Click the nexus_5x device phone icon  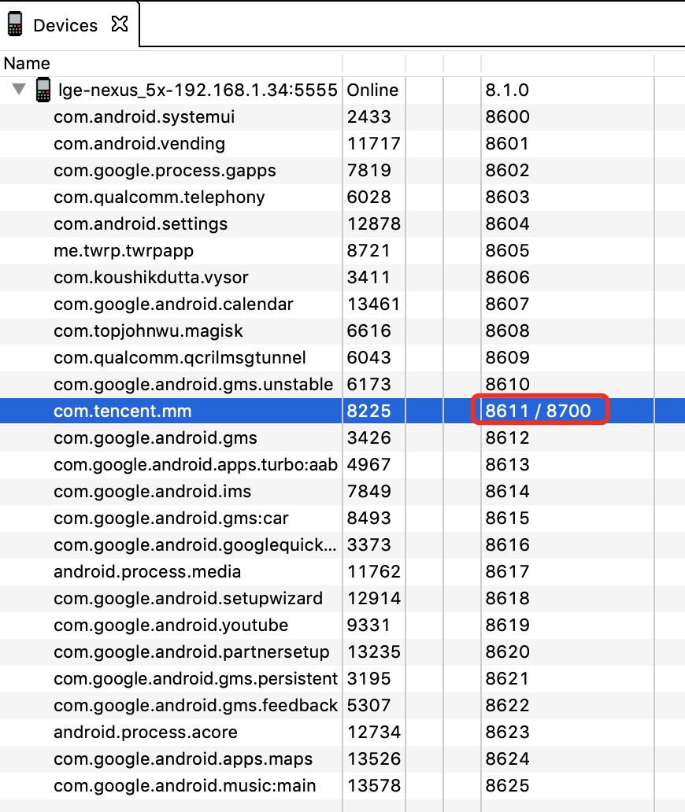tap(43, 90)
